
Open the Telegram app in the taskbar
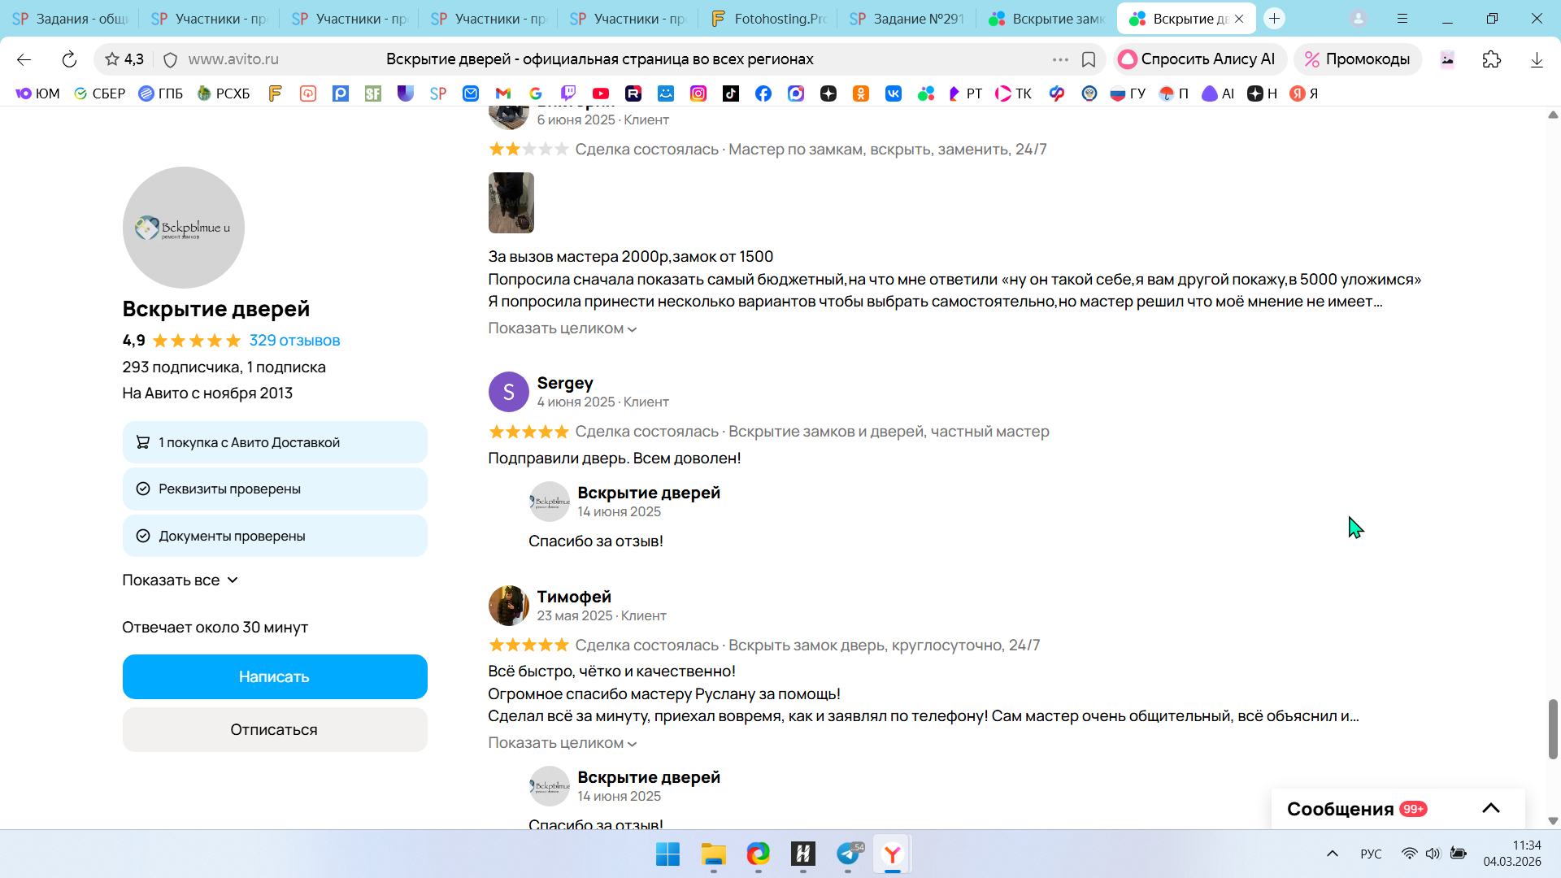click(848, 854)
